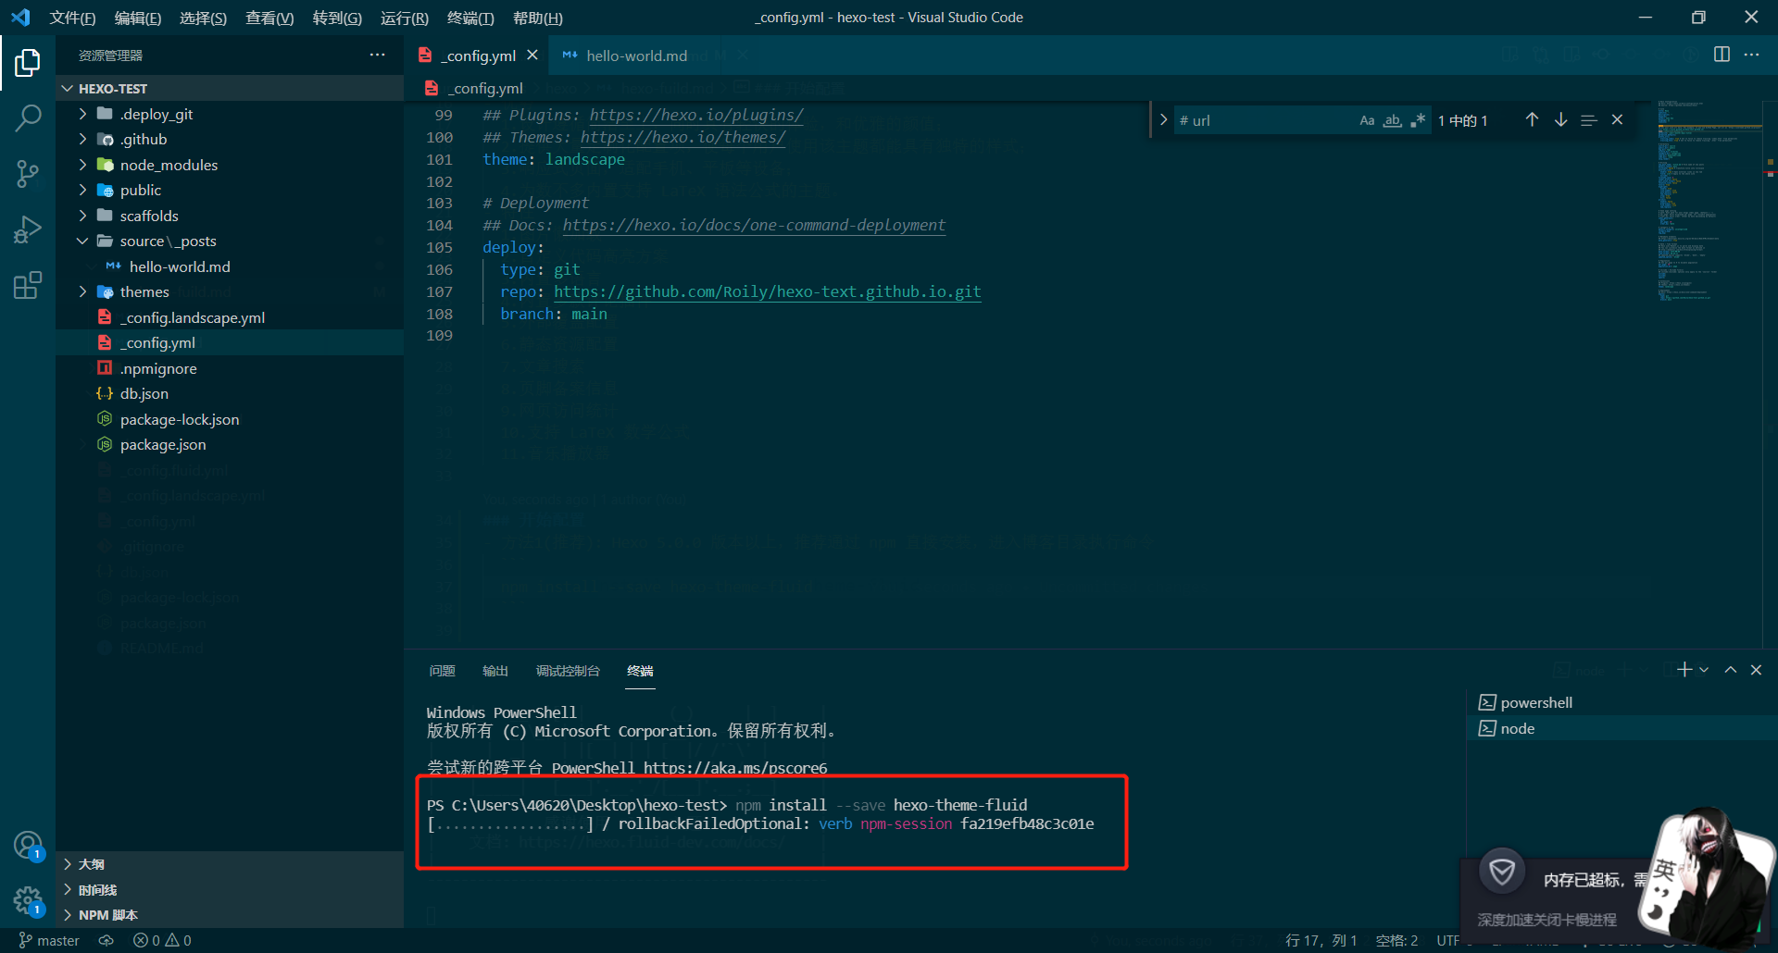
Task: Close the find widget
Action: pos(1617,120)
